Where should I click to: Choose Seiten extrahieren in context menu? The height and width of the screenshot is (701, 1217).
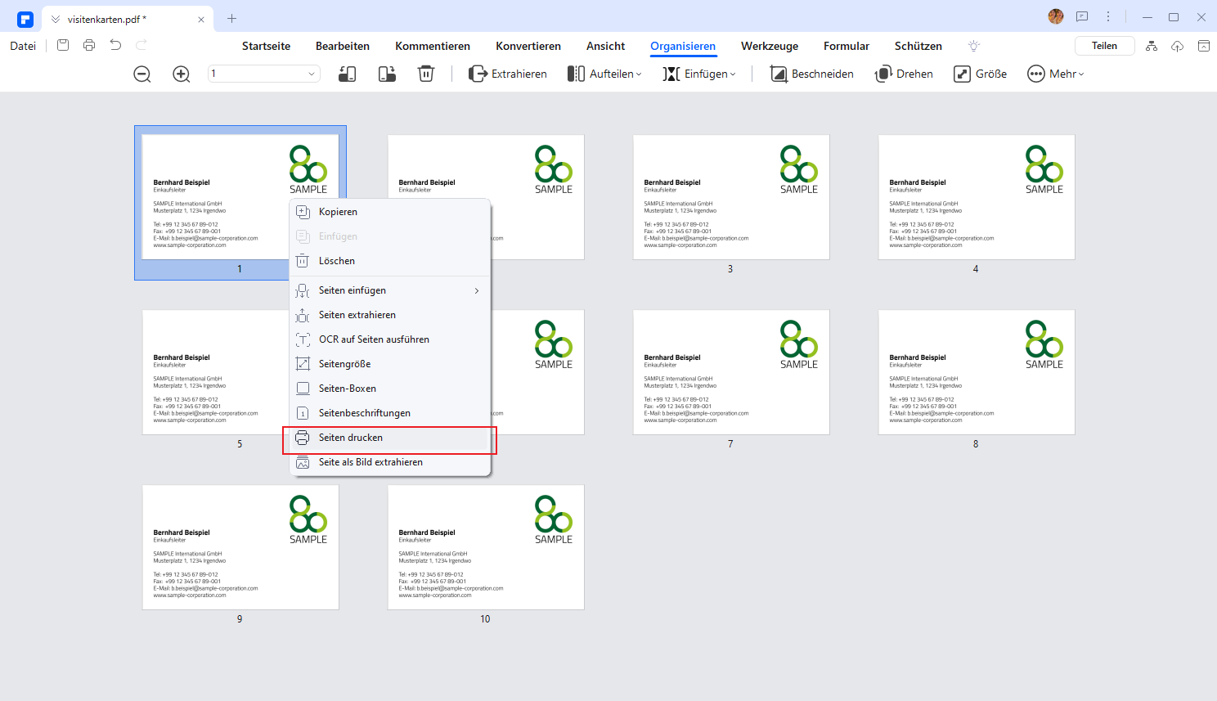[x=390, y=315]
